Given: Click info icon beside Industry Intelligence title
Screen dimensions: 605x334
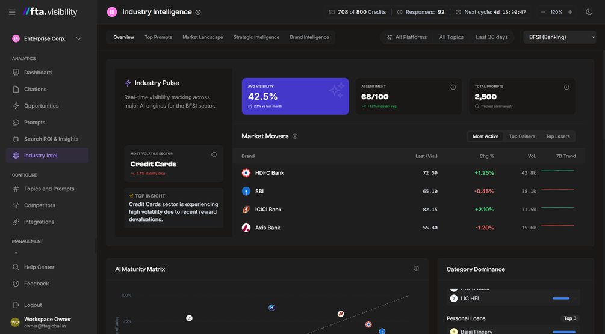Looking at the screenshot, I should (x=198, y=13).
